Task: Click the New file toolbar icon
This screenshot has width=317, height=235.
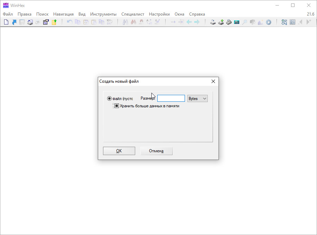Action: tap(6, 22)
